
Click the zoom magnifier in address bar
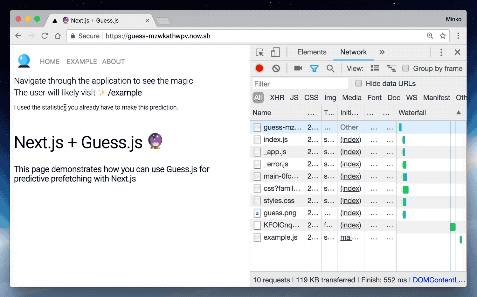click(430, 36)
